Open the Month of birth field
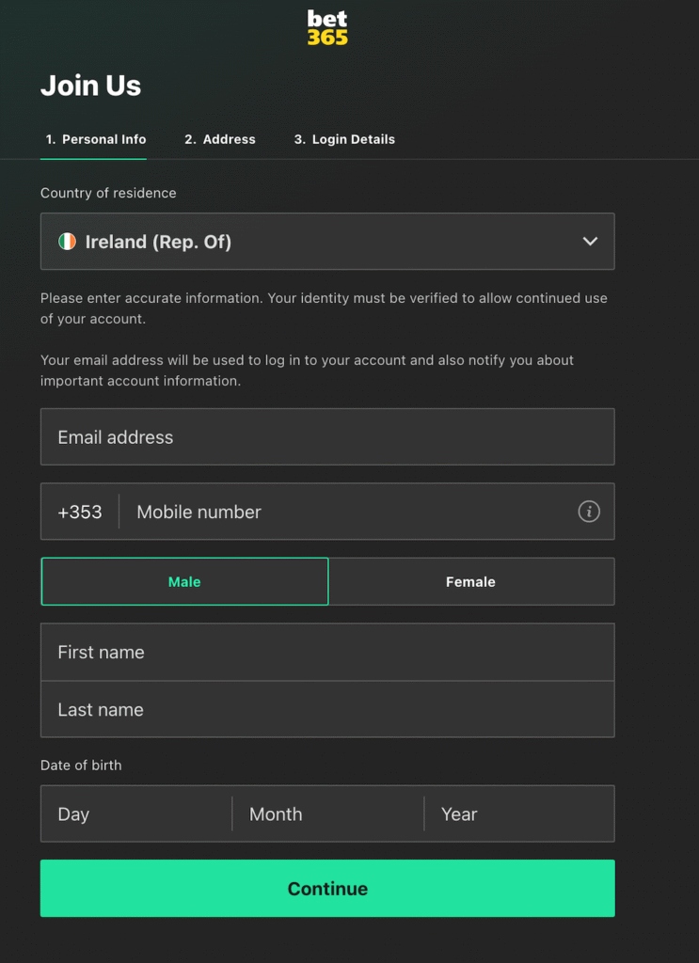Image resolution: width=699 pixels, height=963 pixels. coord(328,813)
